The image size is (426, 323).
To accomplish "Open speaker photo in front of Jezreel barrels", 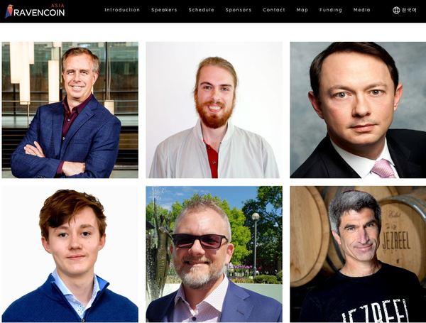I will pyautogui.click(x=358, y=254).
